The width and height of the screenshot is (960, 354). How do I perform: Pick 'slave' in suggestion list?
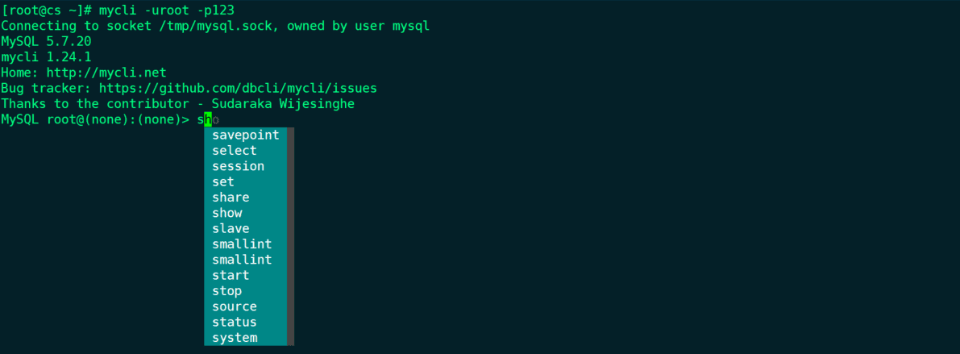[x=246, y=228]
